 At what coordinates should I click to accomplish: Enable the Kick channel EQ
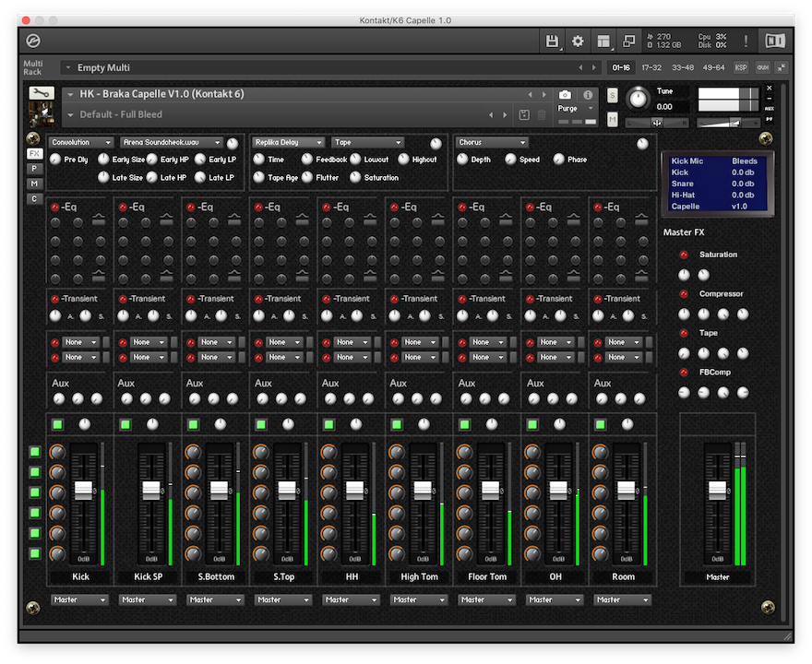click(54, 207)
